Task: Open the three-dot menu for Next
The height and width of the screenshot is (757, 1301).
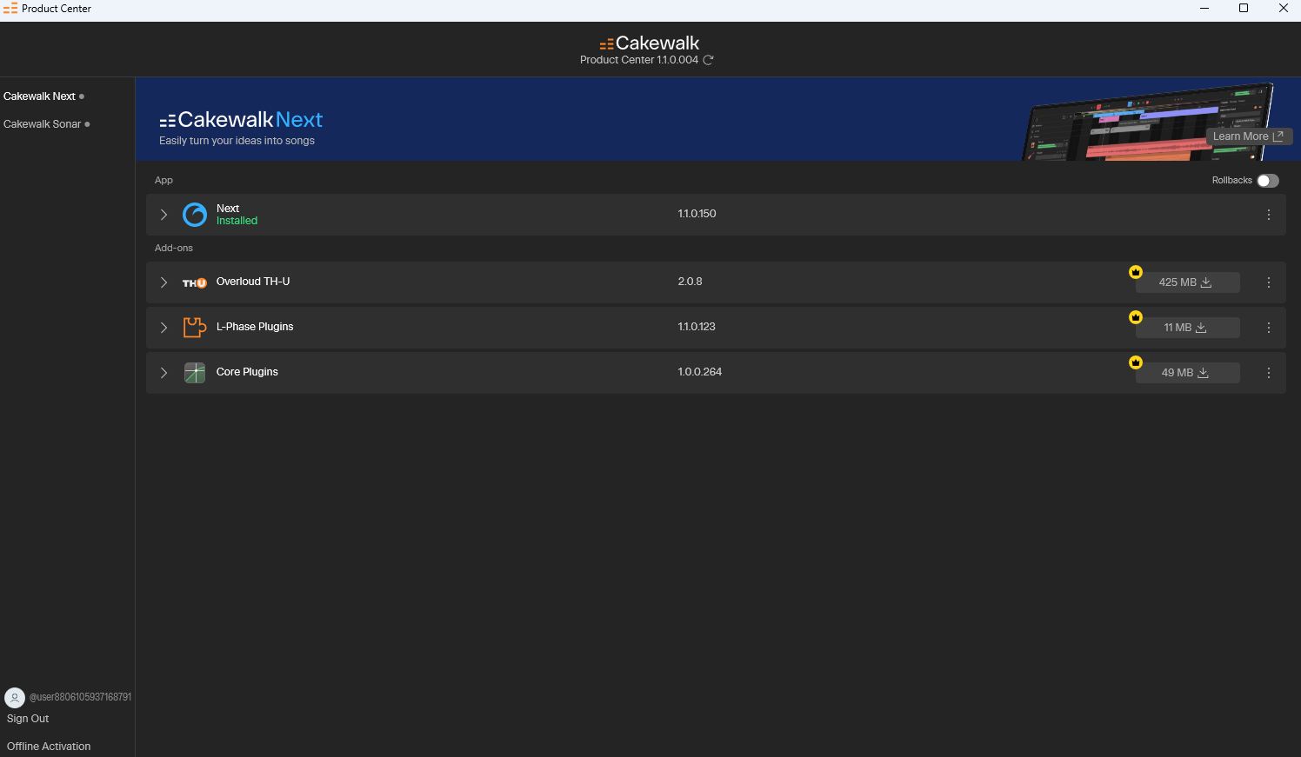Action: (1269, 215)
